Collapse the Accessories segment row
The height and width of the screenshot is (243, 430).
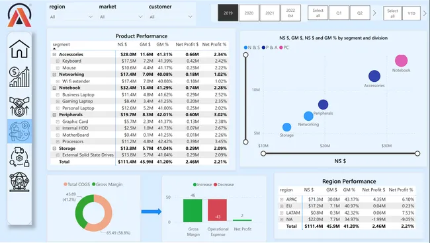tap(54, 54)
